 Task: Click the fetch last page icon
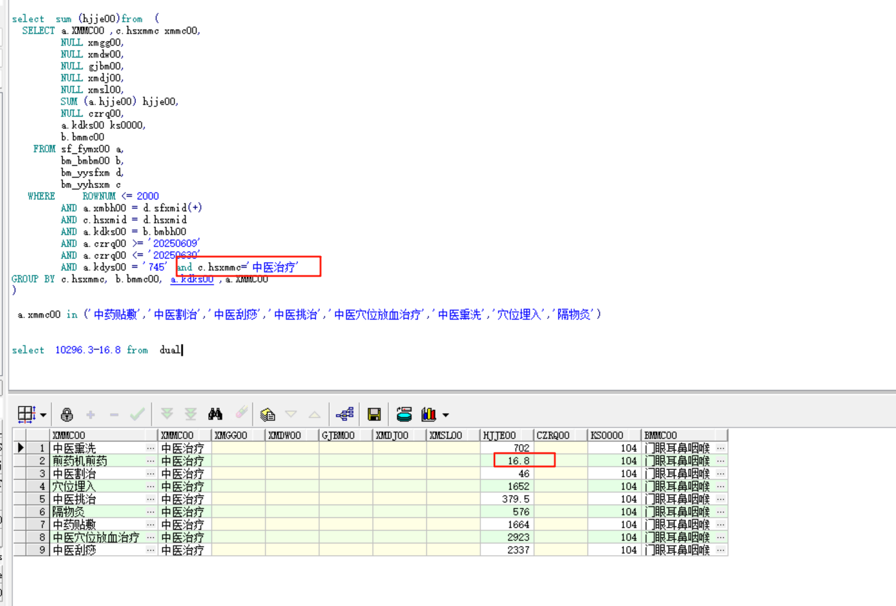pos(191,414)
